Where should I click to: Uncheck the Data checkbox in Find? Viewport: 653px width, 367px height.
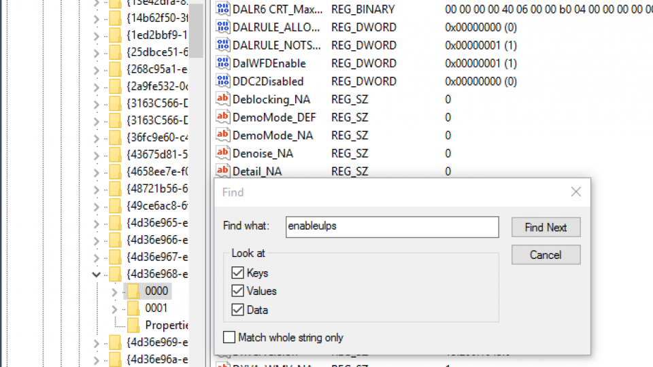(237, 310)
